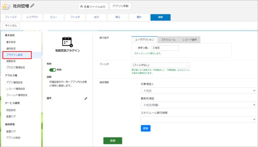Image resolution: width=258 pixels, height=147 pixels.
Task: Open プロセス管理設定 in the sidebar
Action: tap(15, 67)
